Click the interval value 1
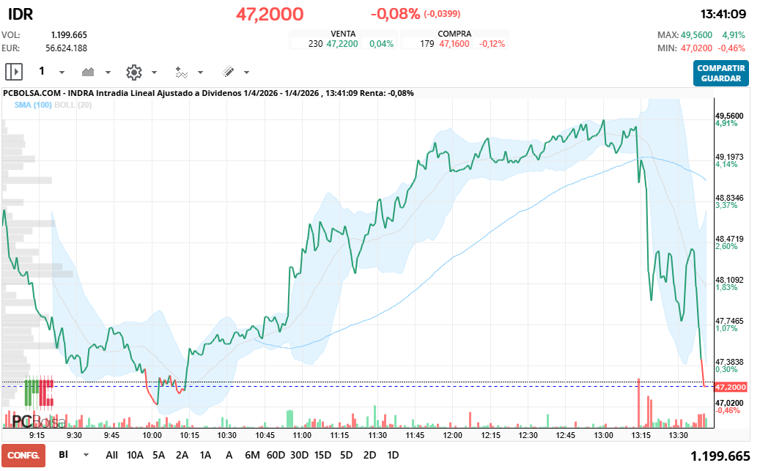This screenshot has height=471, width=760. coord(42,71)
